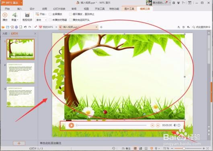Click the zoom in plus button
213x151 pixels.
(204, 149)
